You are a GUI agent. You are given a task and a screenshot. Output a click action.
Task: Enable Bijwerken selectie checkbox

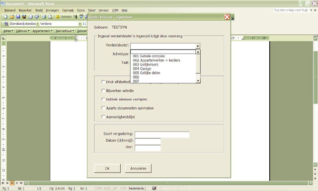[x=103, y=90]
